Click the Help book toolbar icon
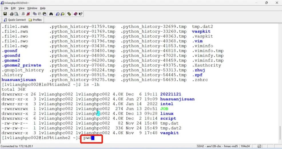The image size is (282, 149). click(76, 14)
